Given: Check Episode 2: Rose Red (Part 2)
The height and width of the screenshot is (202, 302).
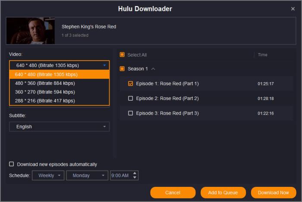Looking at the screenshot, I should point(130,98).
